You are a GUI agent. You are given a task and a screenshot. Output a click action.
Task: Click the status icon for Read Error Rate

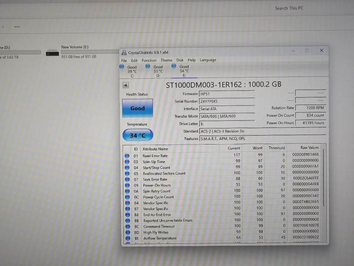coord(127,156)
